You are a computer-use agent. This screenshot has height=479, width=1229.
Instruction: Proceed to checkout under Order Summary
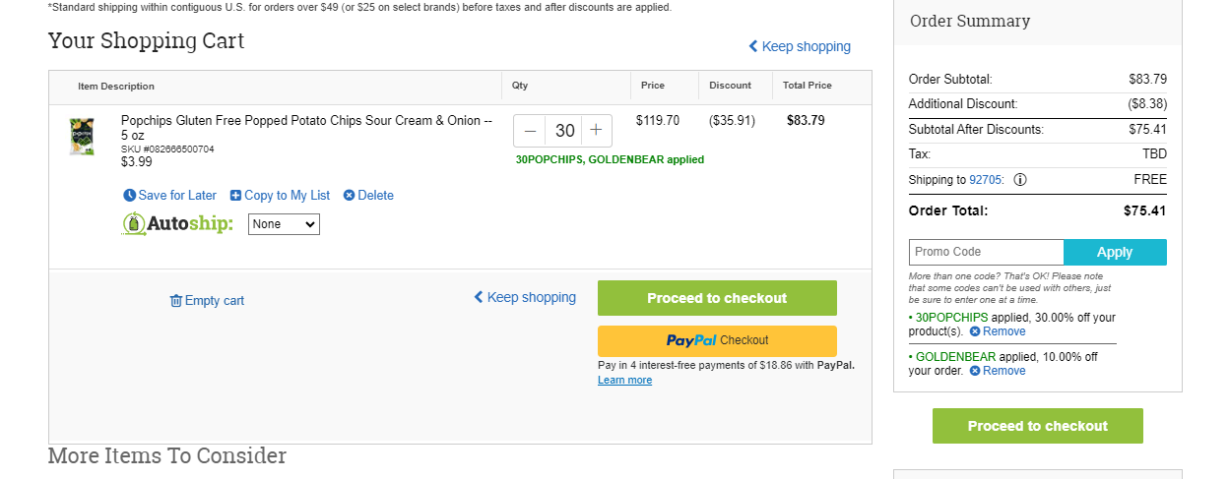click(x=1038, y=426)
